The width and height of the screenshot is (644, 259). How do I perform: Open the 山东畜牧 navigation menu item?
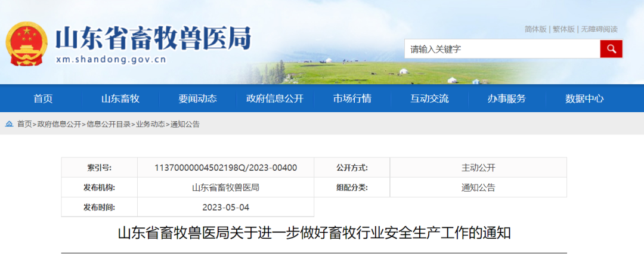pyautogui.click(x=120, y=98)
